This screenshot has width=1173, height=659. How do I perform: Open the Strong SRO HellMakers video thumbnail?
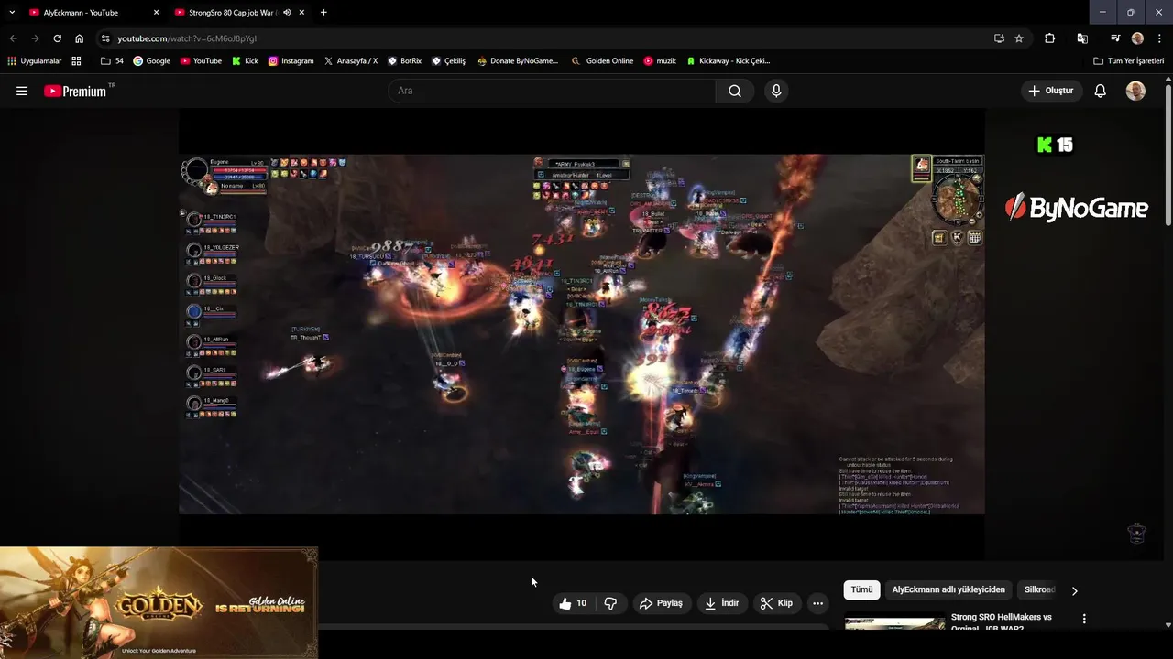(x=894, y=622)
